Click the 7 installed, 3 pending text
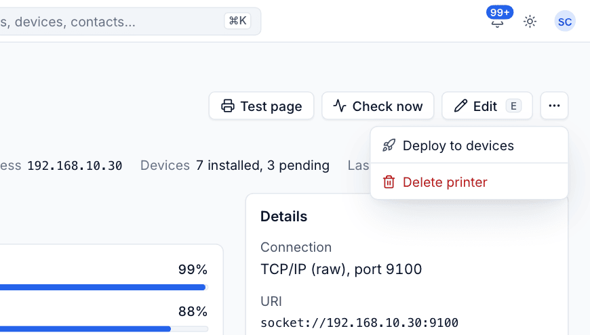This screenshot has height=335, width=590. pos(262,166)
